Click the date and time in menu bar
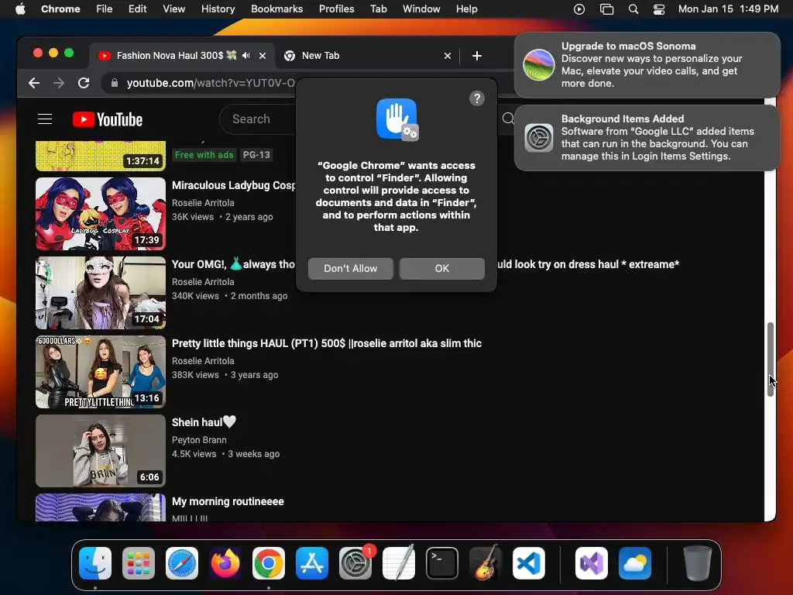This screenshot has height=595, width=793. pos(728,9)
